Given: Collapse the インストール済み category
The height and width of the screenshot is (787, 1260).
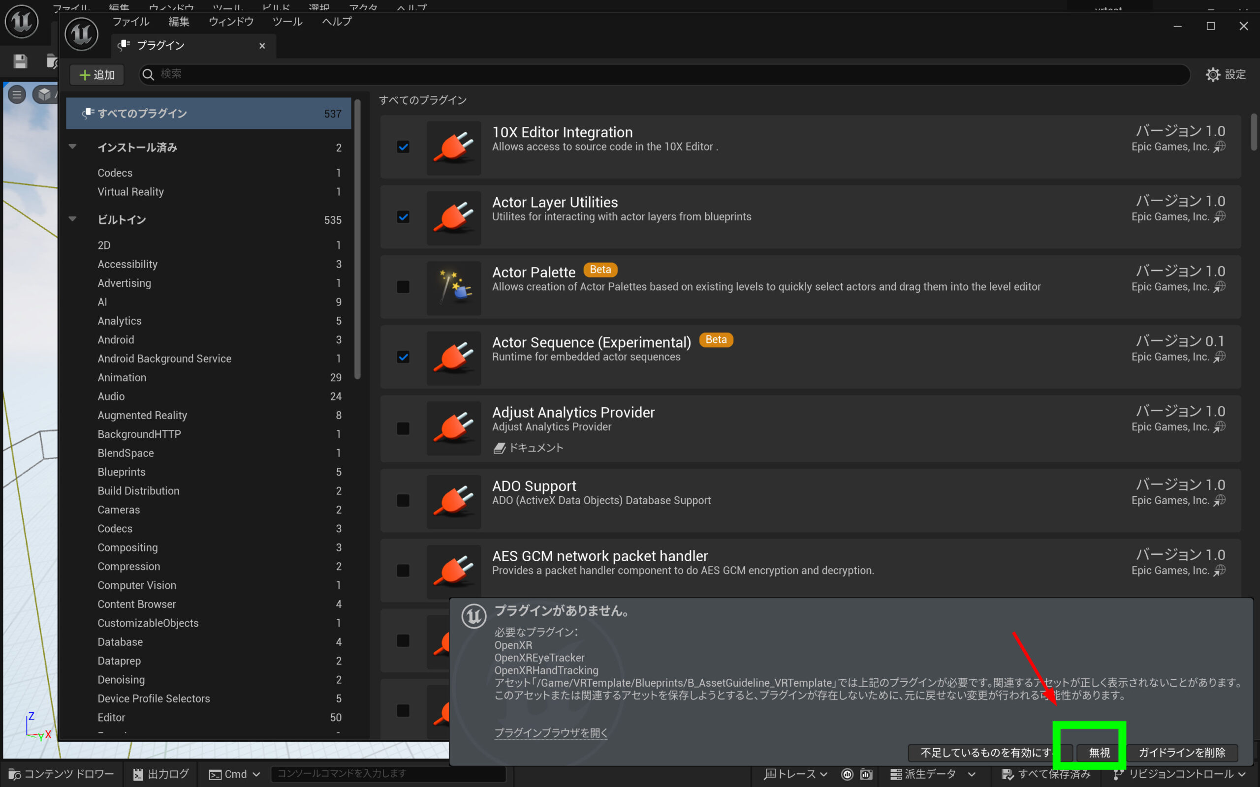Looking at the screenshot, I should coord(73,147).
